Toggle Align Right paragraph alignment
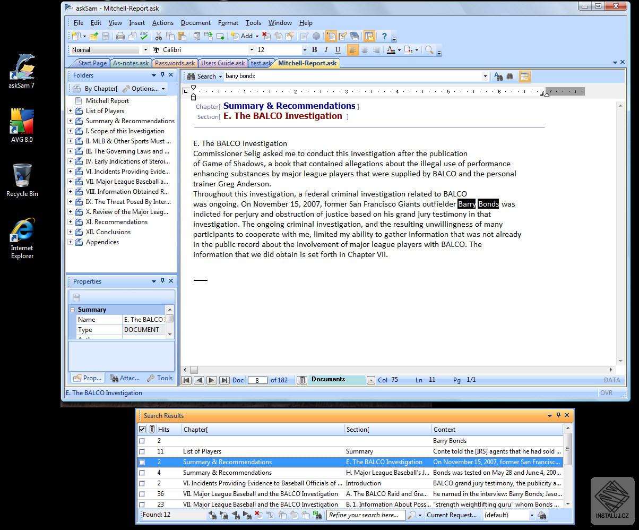The image size is (639, 530). coord(376,49)
